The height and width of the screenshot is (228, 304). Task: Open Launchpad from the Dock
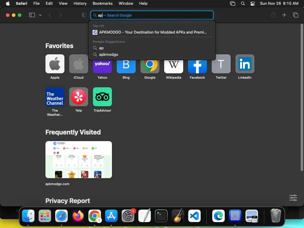point(45,216)
